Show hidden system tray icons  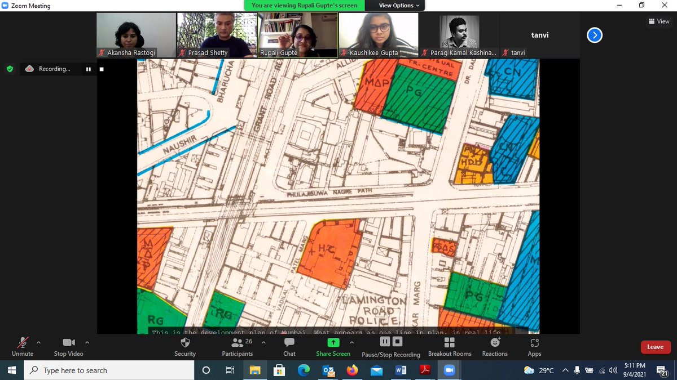coord(565,370)
